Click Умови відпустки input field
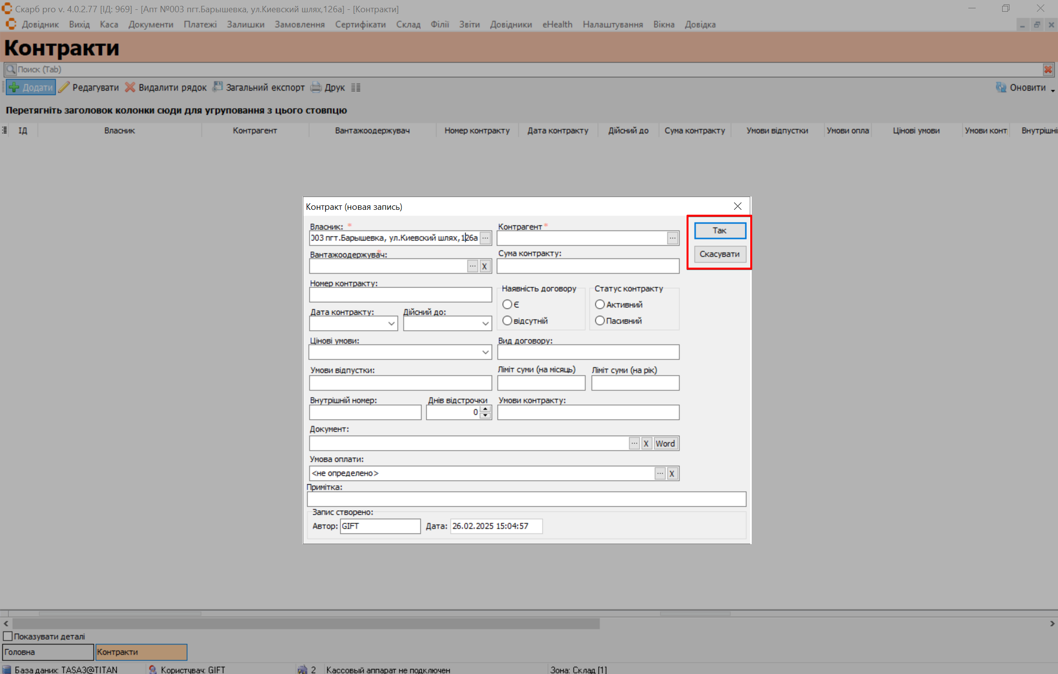This screenshot has height=674, width=1058. click(x=400, y=383)
